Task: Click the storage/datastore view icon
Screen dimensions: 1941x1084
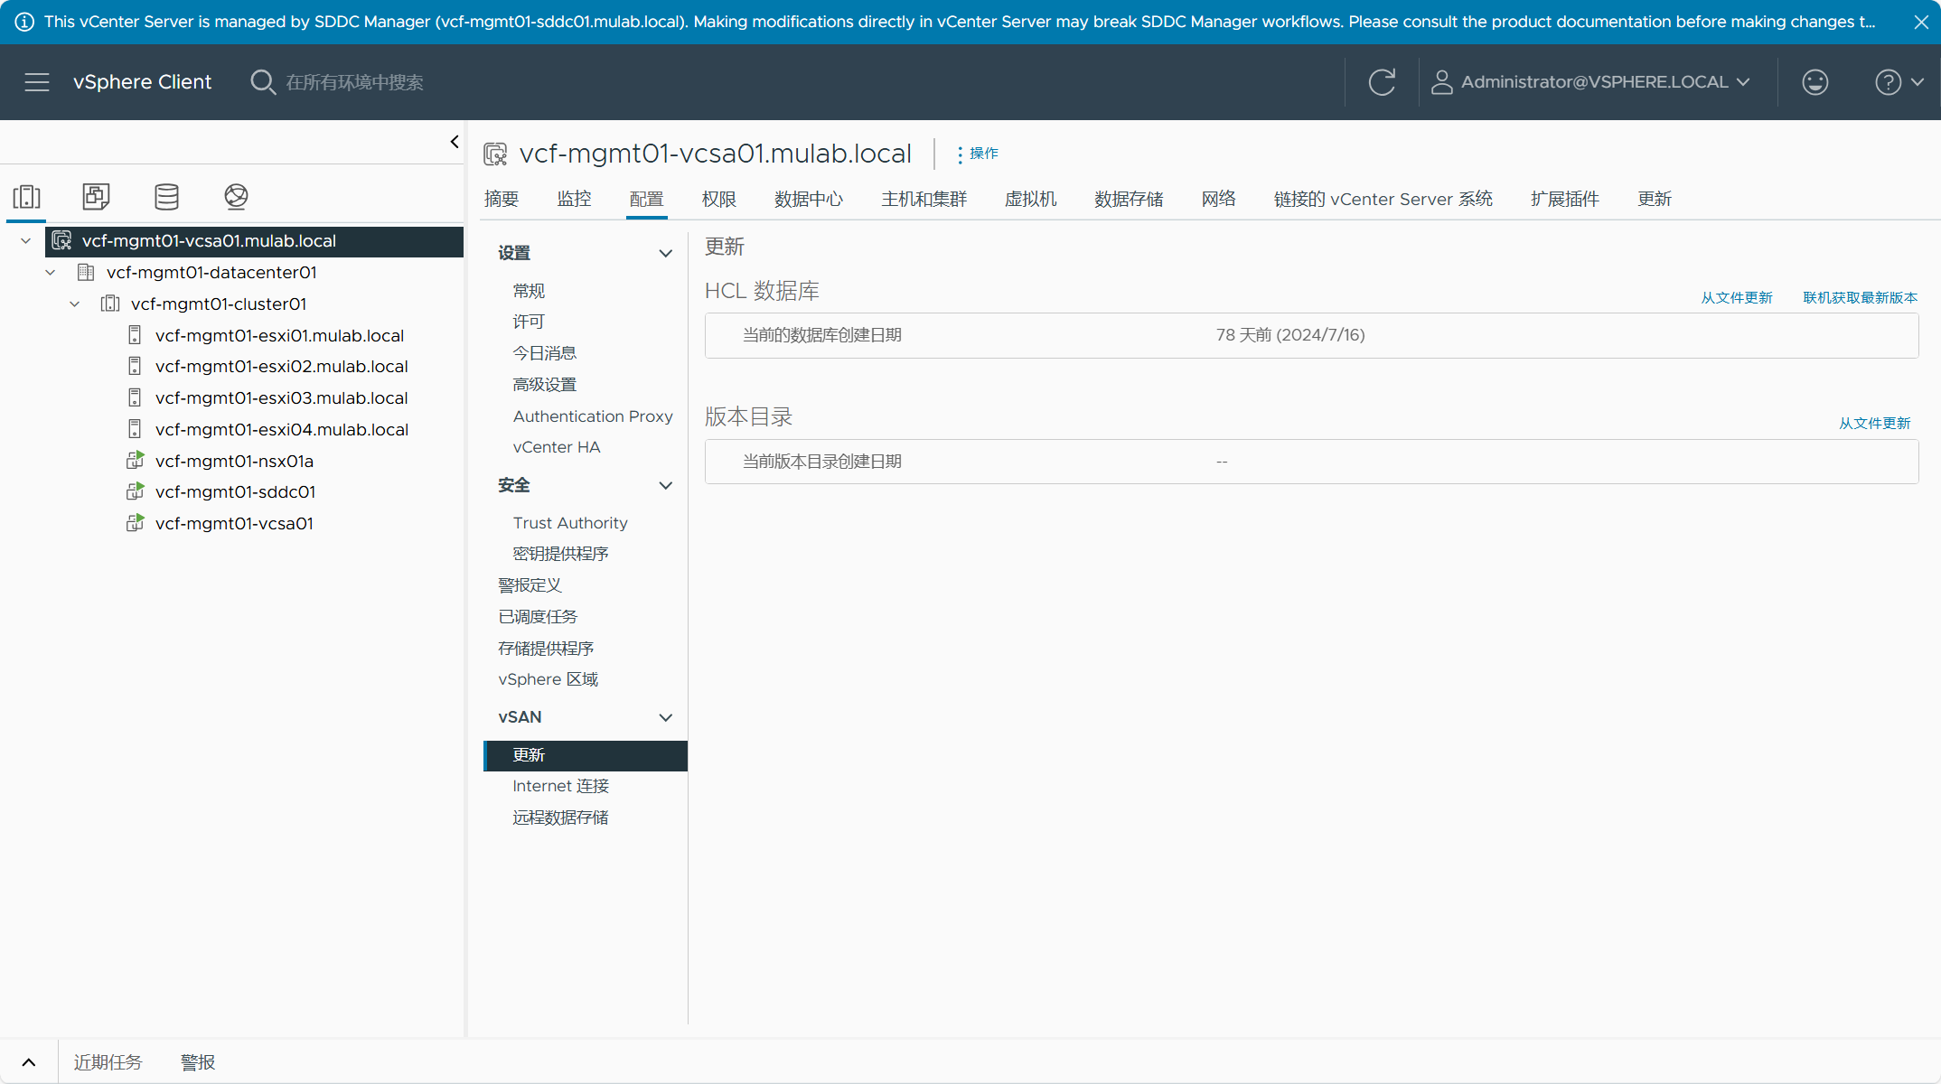Action: coord(164,197)
